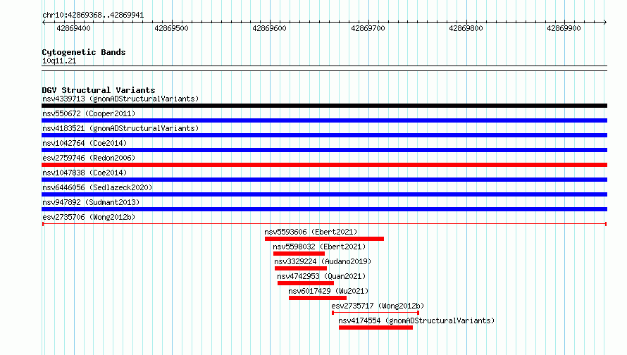Click ruler position 42869700
The width and height of the screenshot is (627, 355).
[x=368, y=28]
